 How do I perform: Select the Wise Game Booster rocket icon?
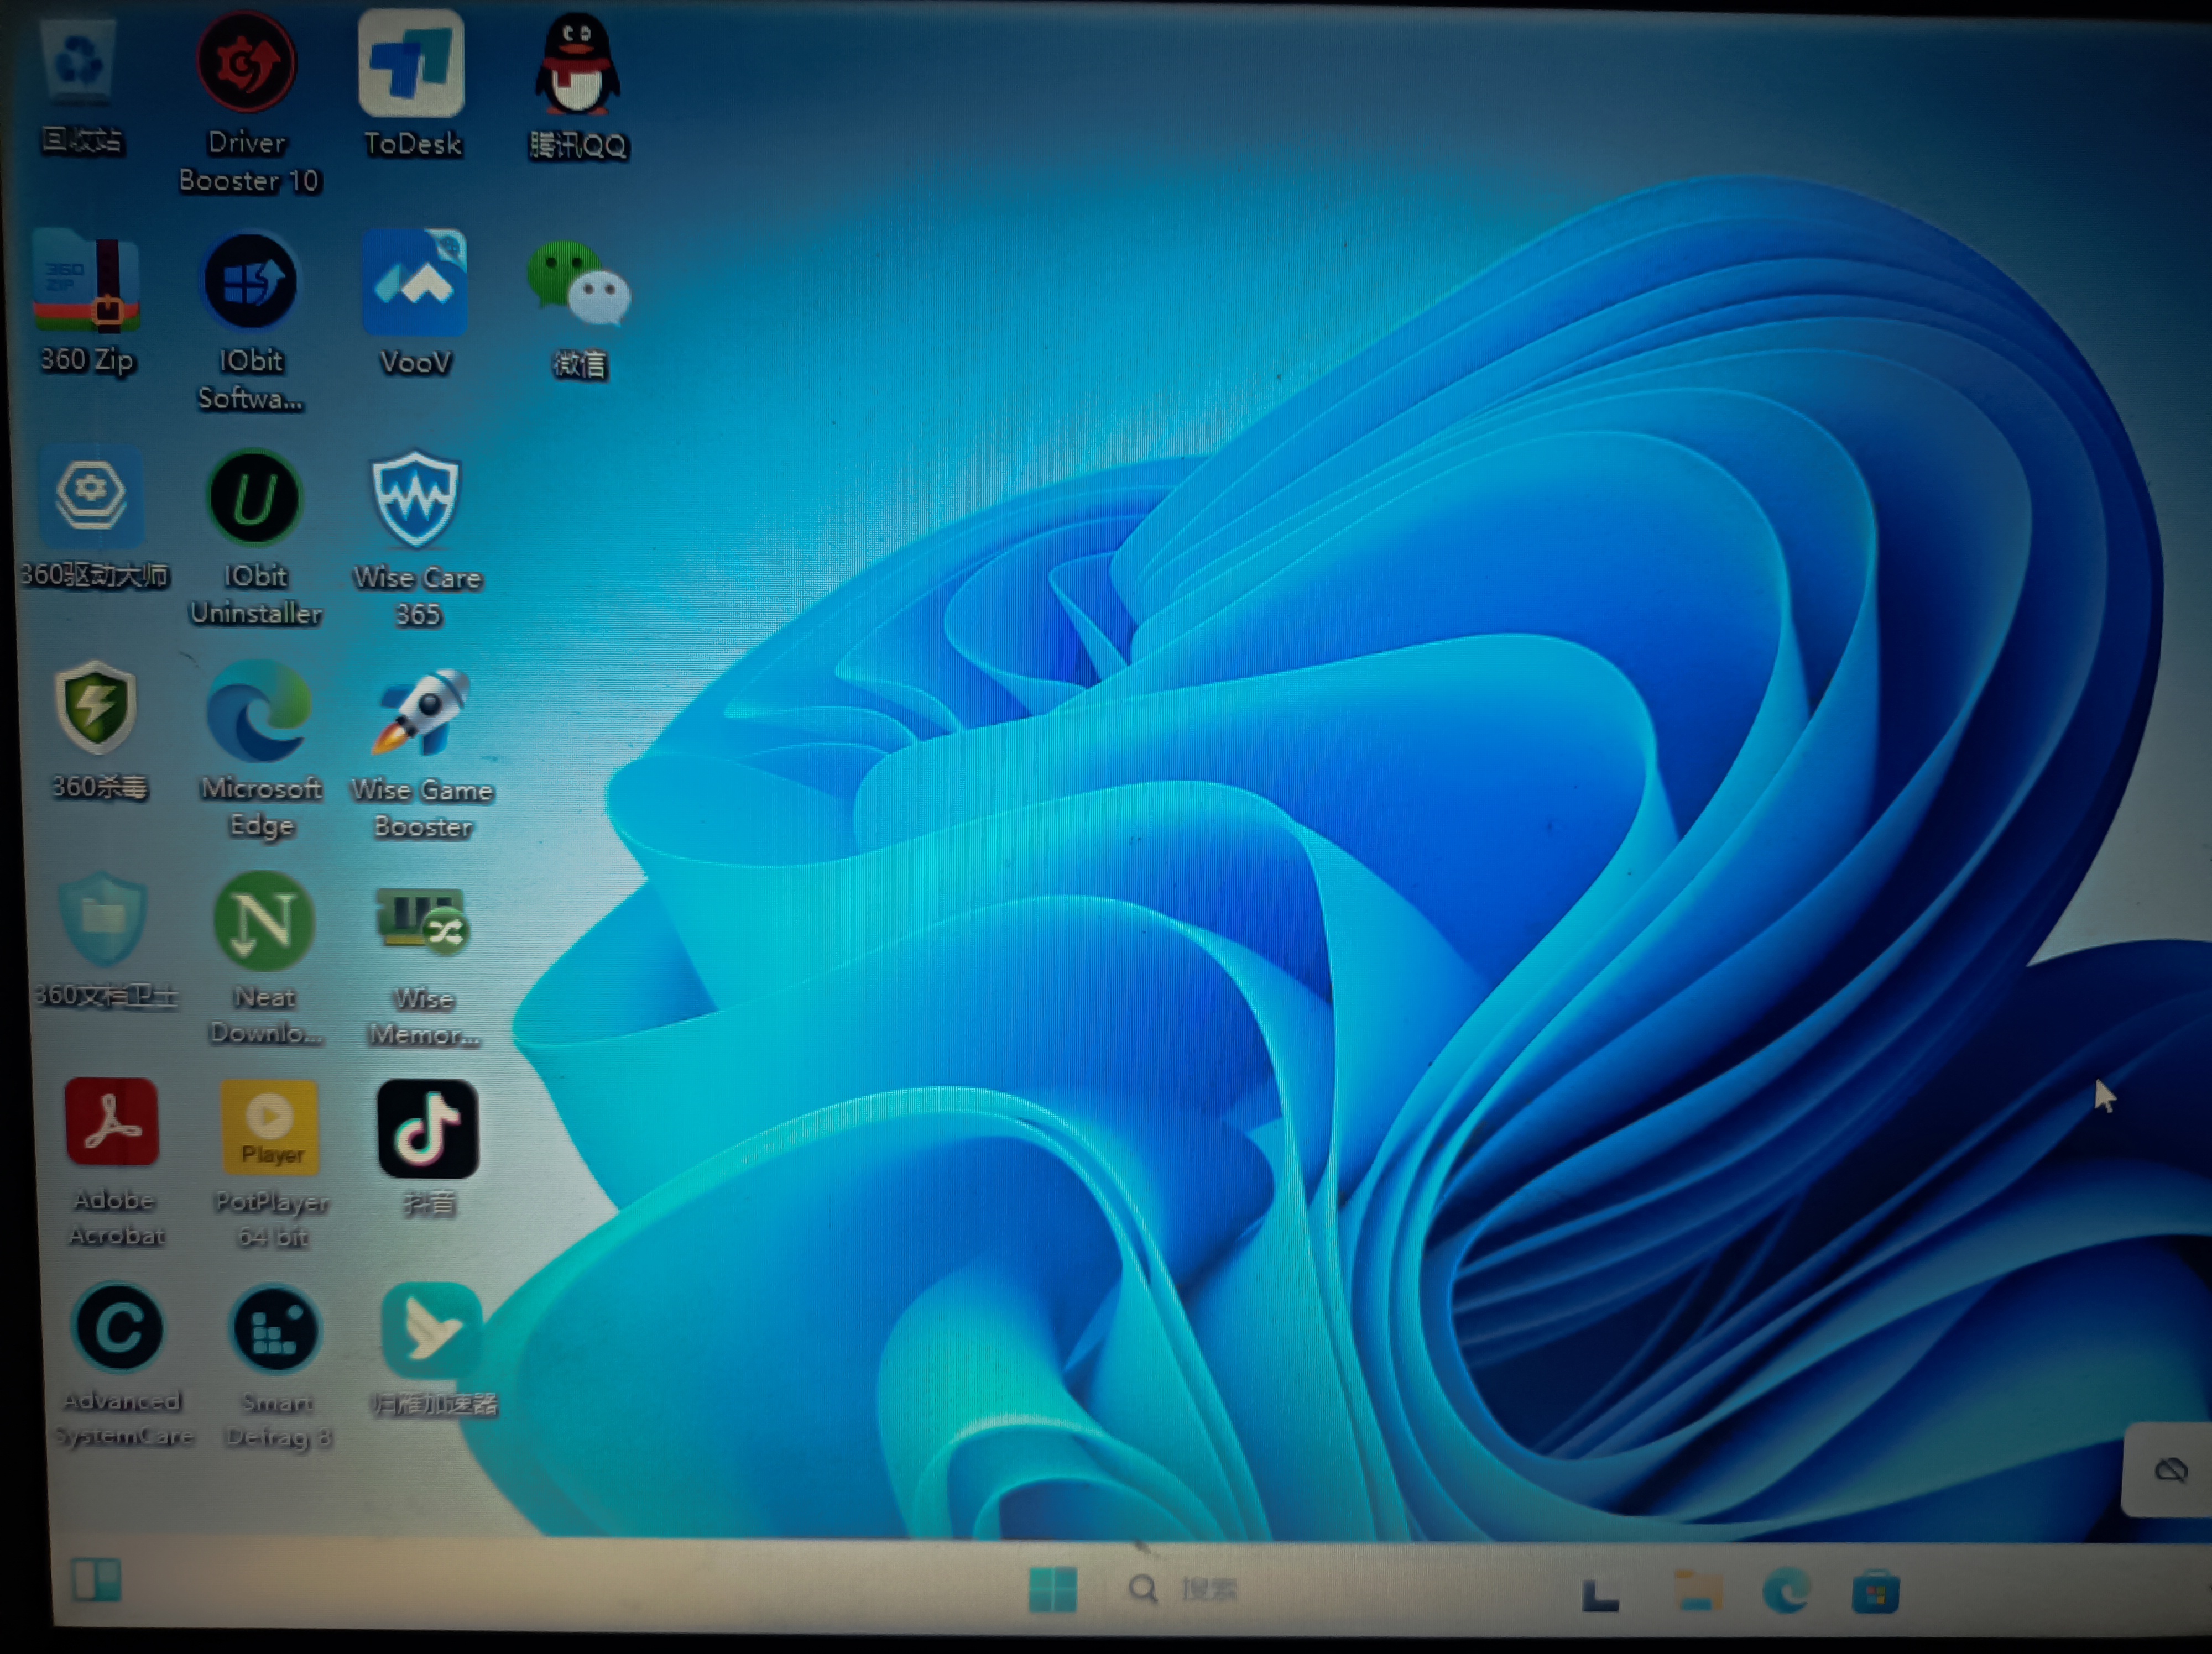[x=422, y=713]
